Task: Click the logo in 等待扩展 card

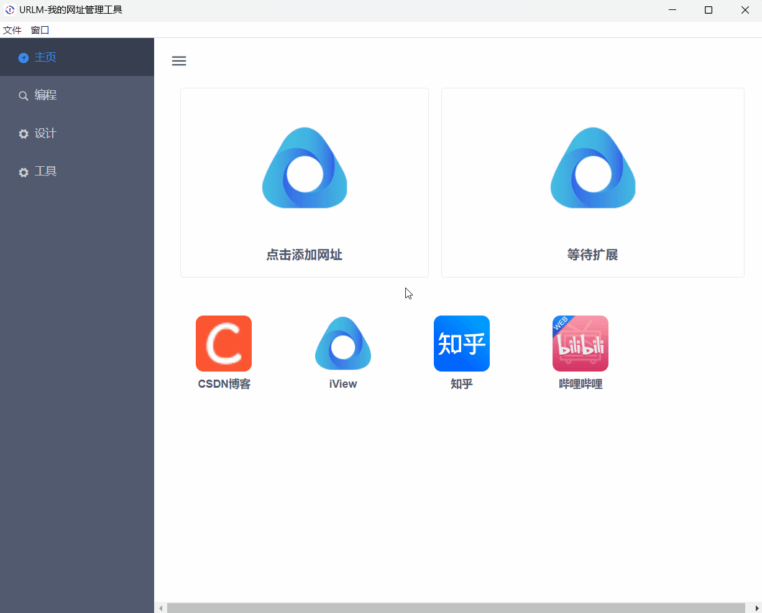Action: 593,168
